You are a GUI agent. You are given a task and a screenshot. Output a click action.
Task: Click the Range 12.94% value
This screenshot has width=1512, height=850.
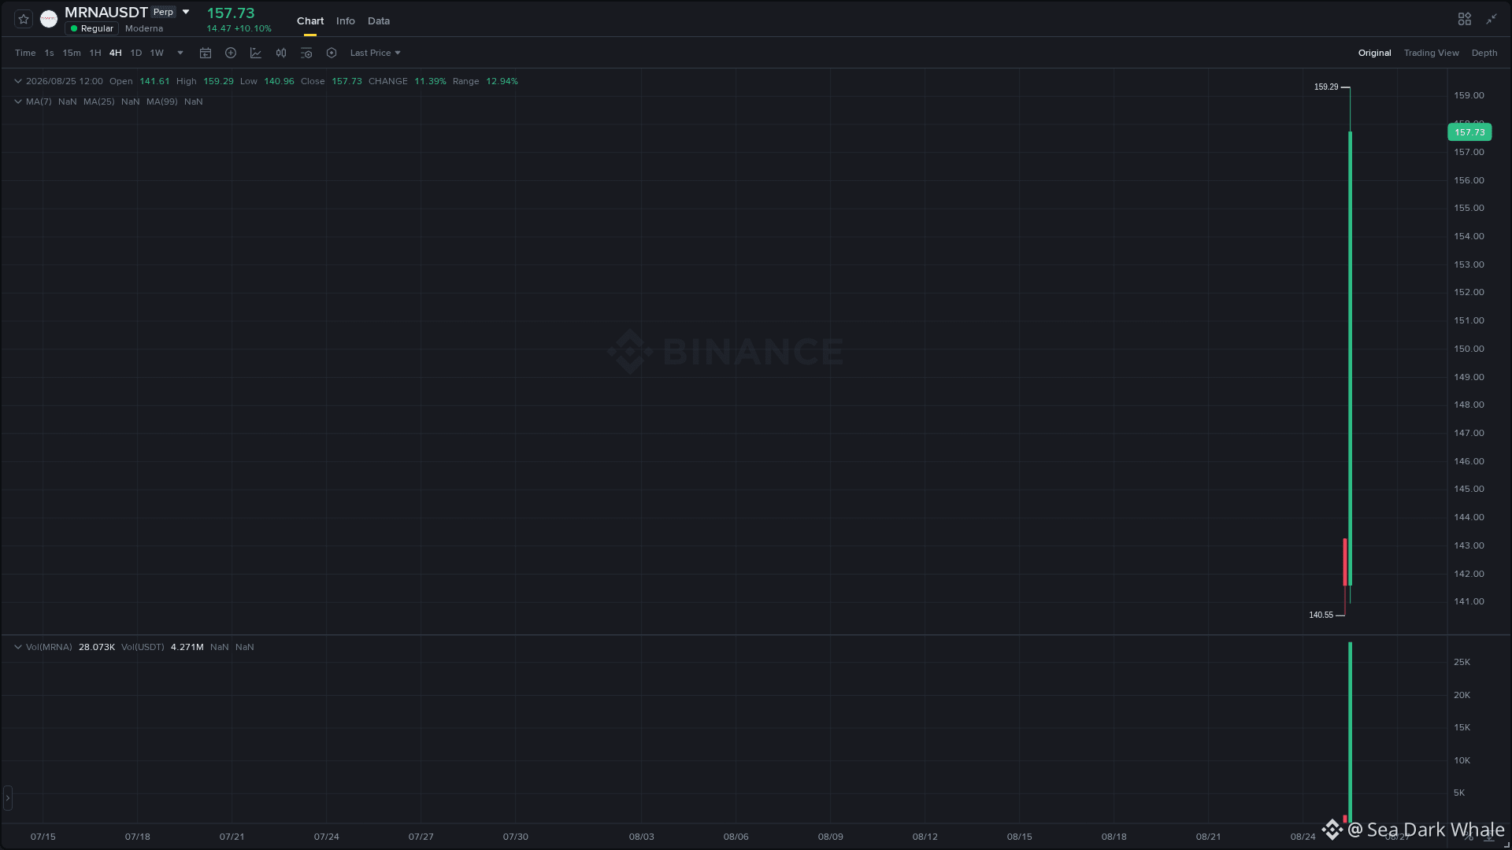point(502,81)
